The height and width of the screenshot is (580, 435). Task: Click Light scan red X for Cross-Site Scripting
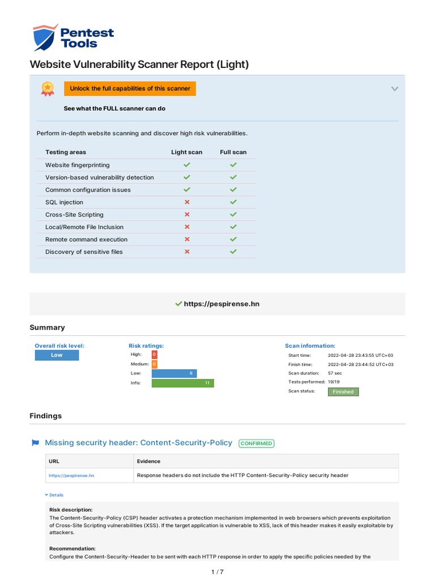pos(187,215)
